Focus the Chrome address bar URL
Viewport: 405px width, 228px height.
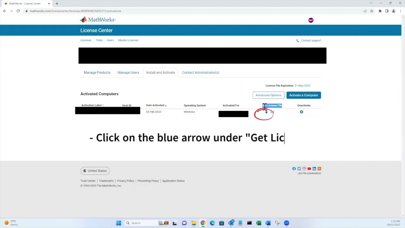[75, 11]
